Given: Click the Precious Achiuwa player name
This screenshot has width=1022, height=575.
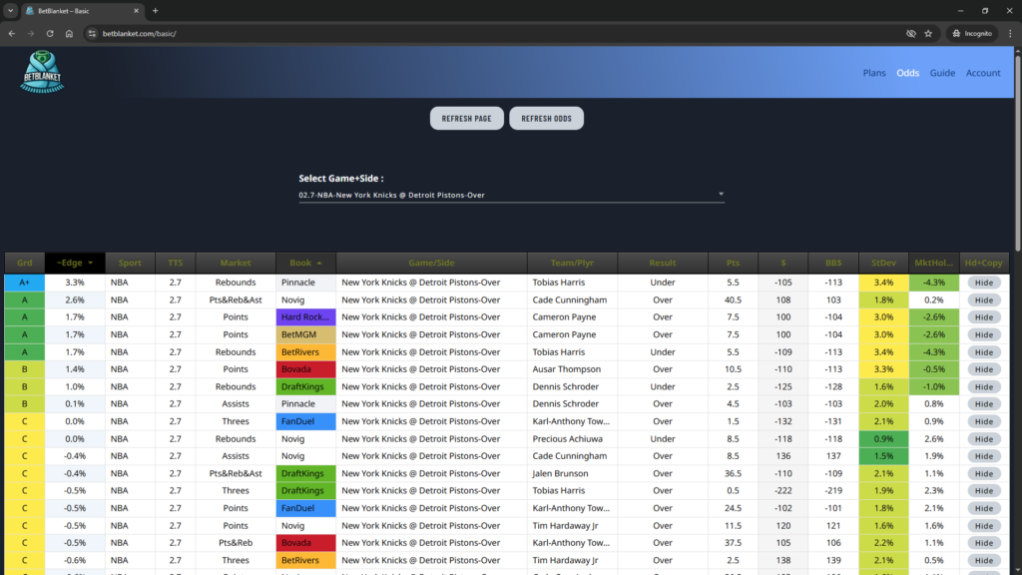Looking at the screenshot, I should pos(567,439).
